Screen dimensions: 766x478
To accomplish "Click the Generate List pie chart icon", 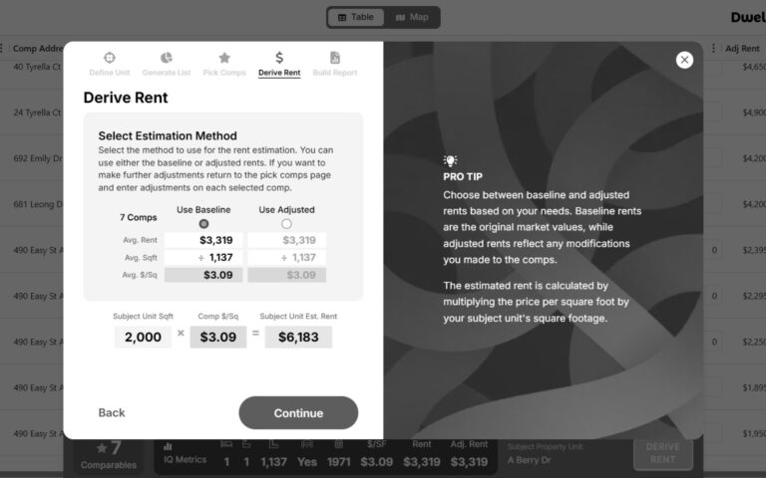I will 167,58.
